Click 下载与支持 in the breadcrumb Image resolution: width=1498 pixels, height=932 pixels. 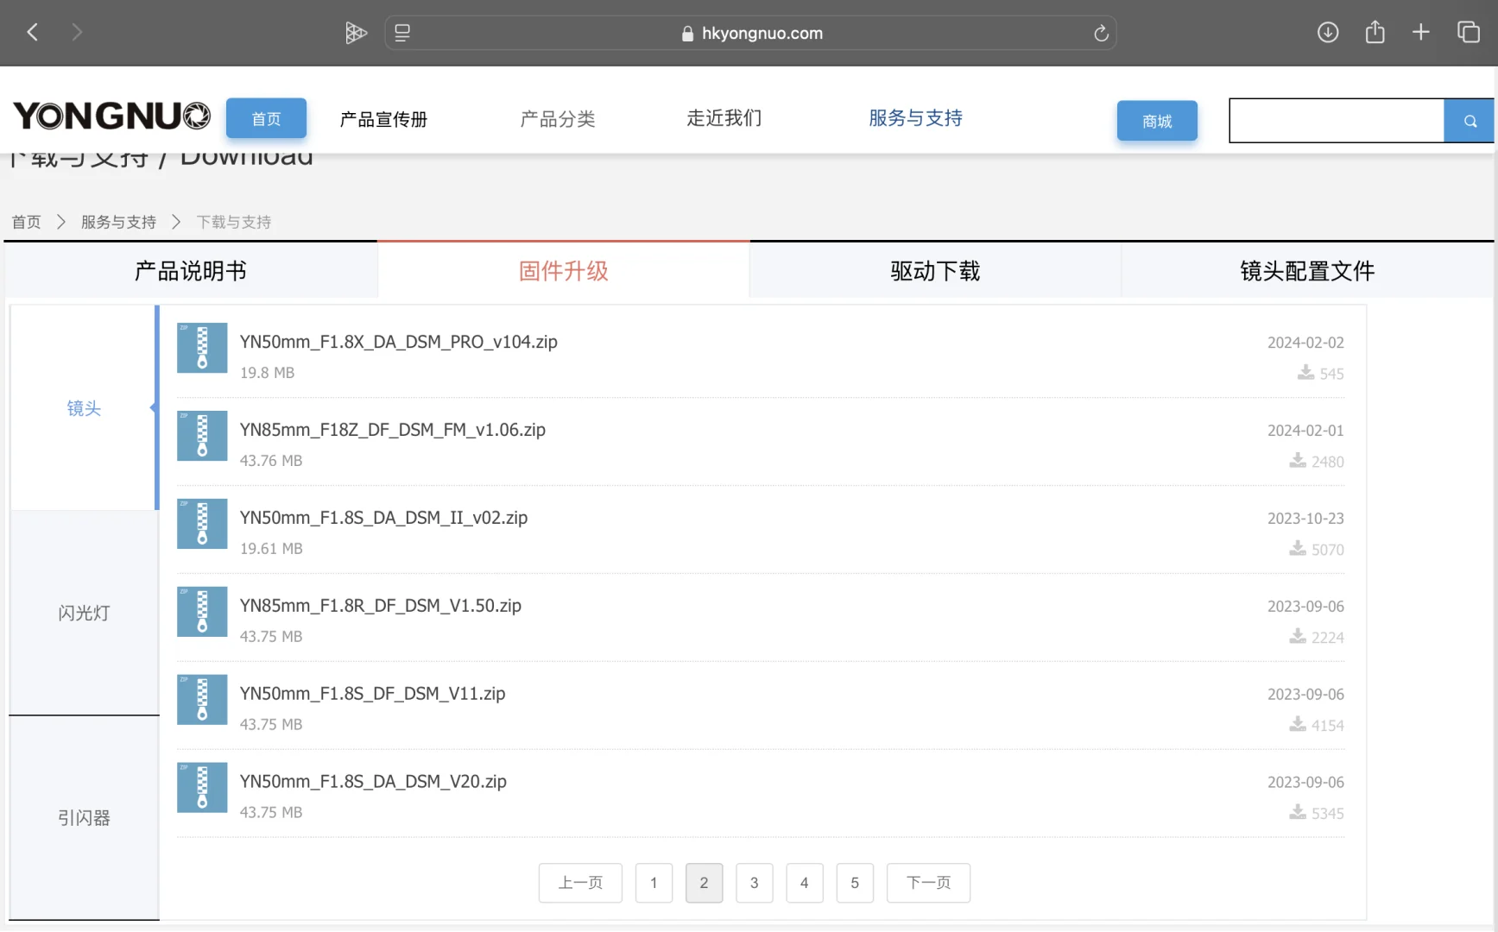click(234, 222)
